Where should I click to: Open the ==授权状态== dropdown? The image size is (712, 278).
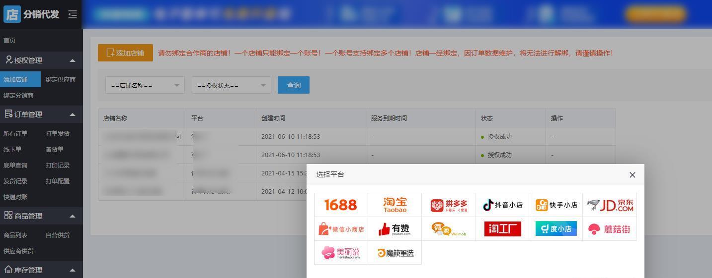[x=232, y=85]
